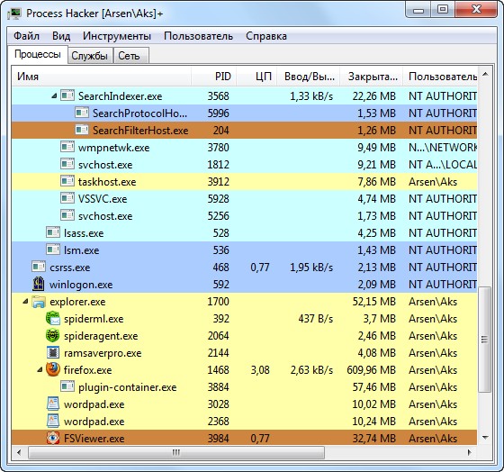
Task: Sort by the ЦП column header
Action: tap(256, 77)
